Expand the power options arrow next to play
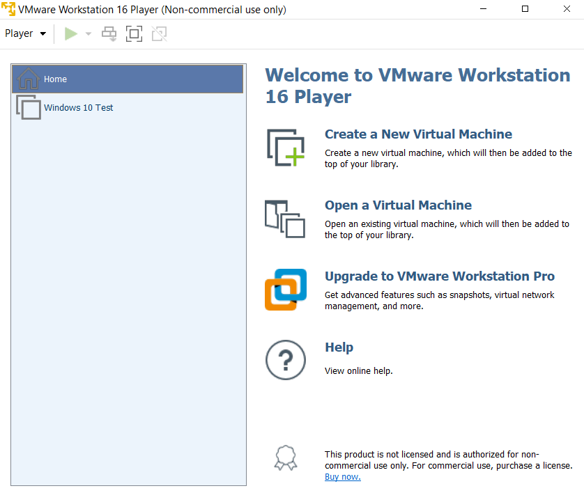The width and height of the screenshot is (584, 493). [x=89, y=34]
